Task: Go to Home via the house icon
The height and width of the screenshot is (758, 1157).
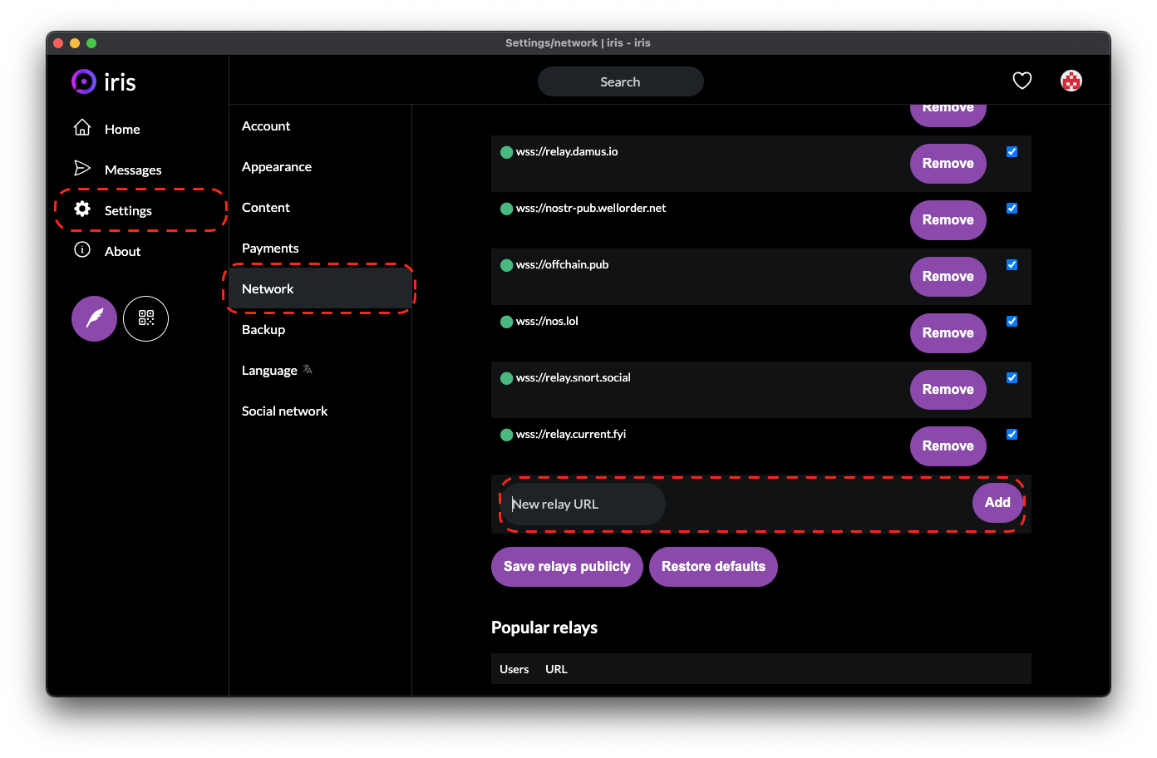Action: pyautogui.click(x=82, y=128)
